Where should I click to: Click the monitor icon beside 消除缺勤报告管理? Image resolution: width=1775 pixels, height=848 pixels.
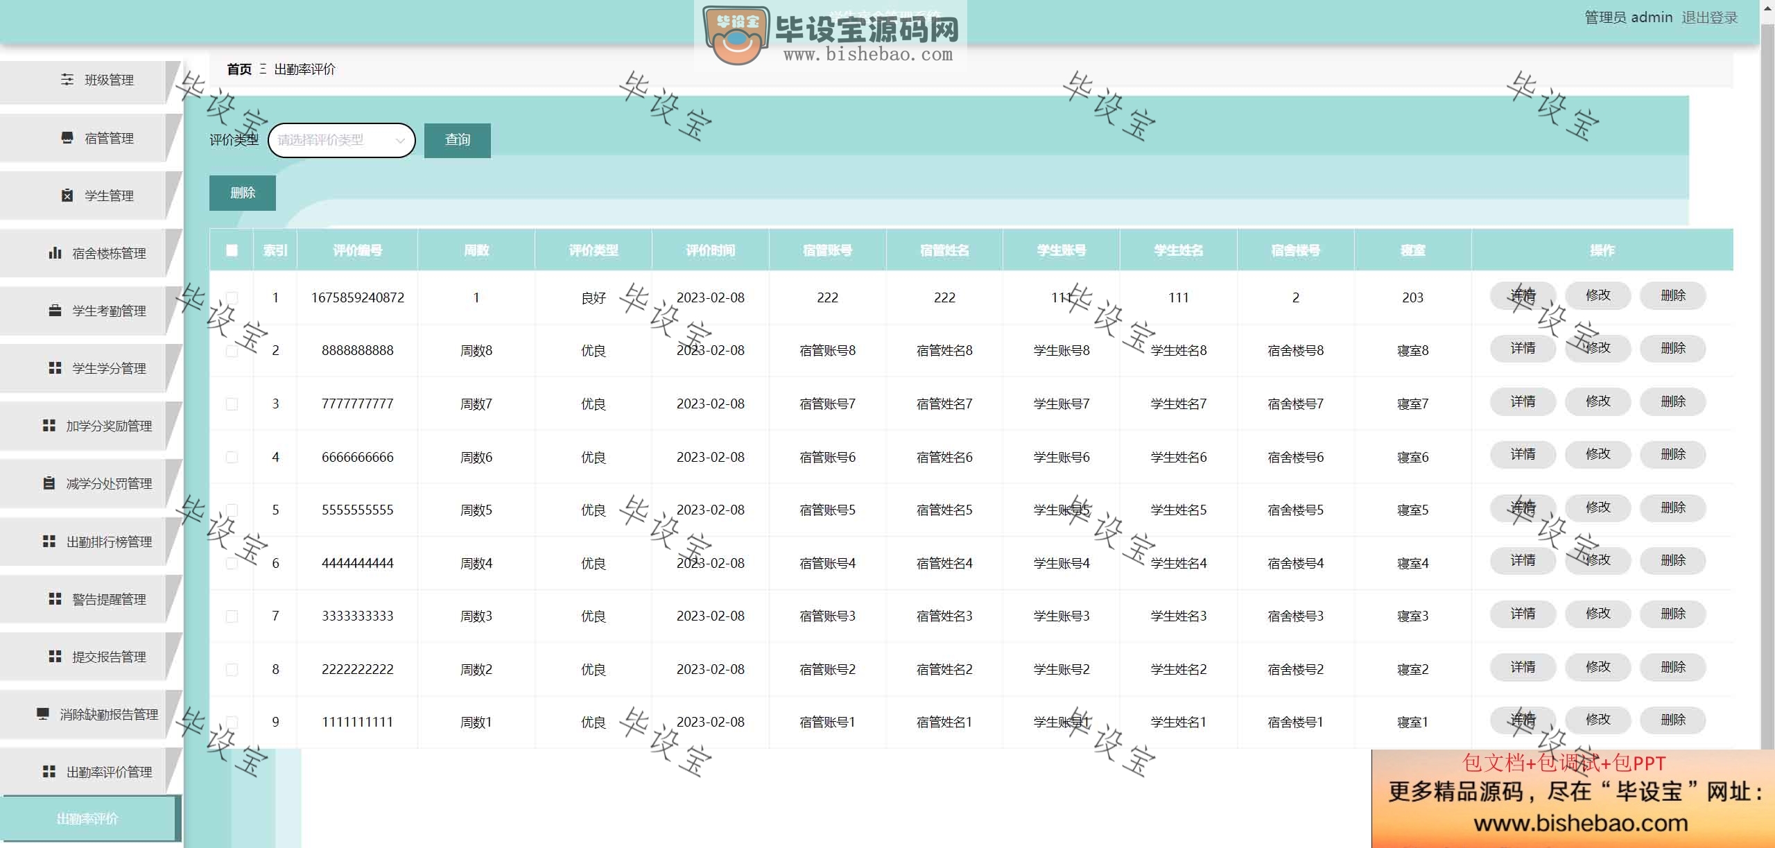pos(42,713)
